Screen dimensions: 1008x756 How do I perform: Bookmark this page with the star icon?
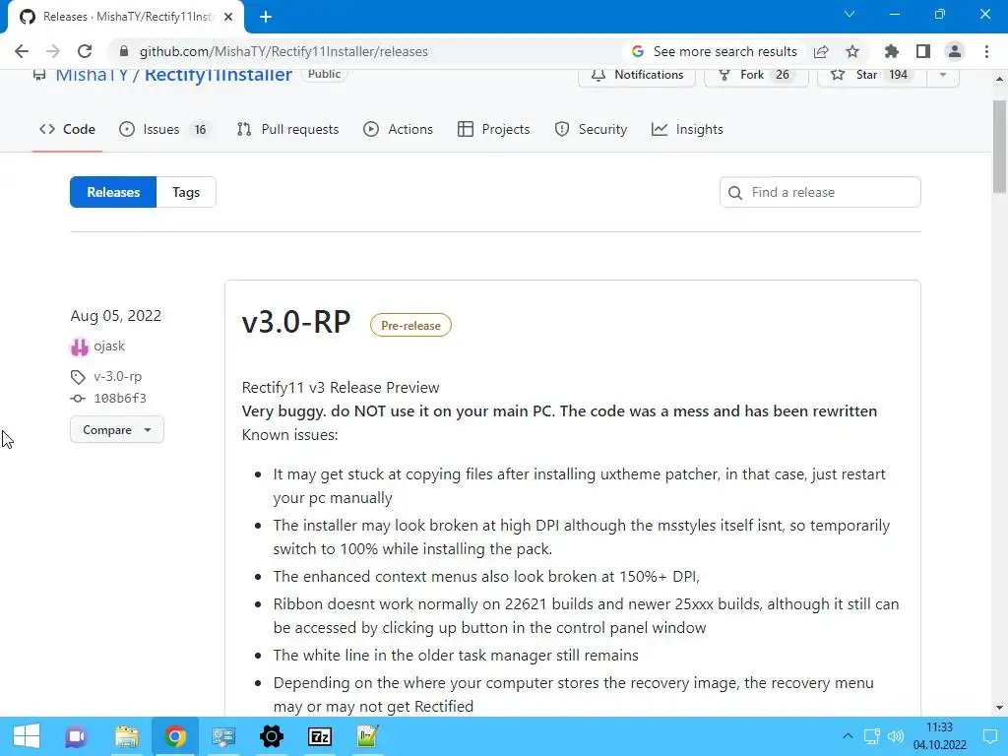(x=852, y=51)
